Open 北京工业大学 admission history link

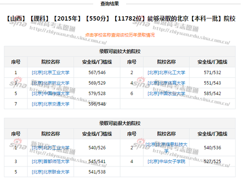pos(50,73)
